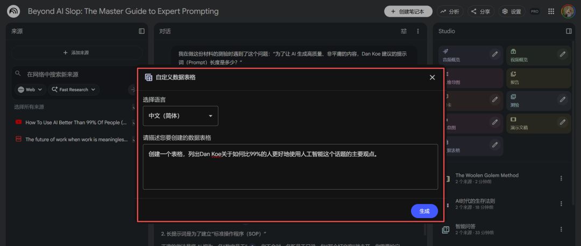Click the NotebookLM logo icon

[x=14, y=11]
